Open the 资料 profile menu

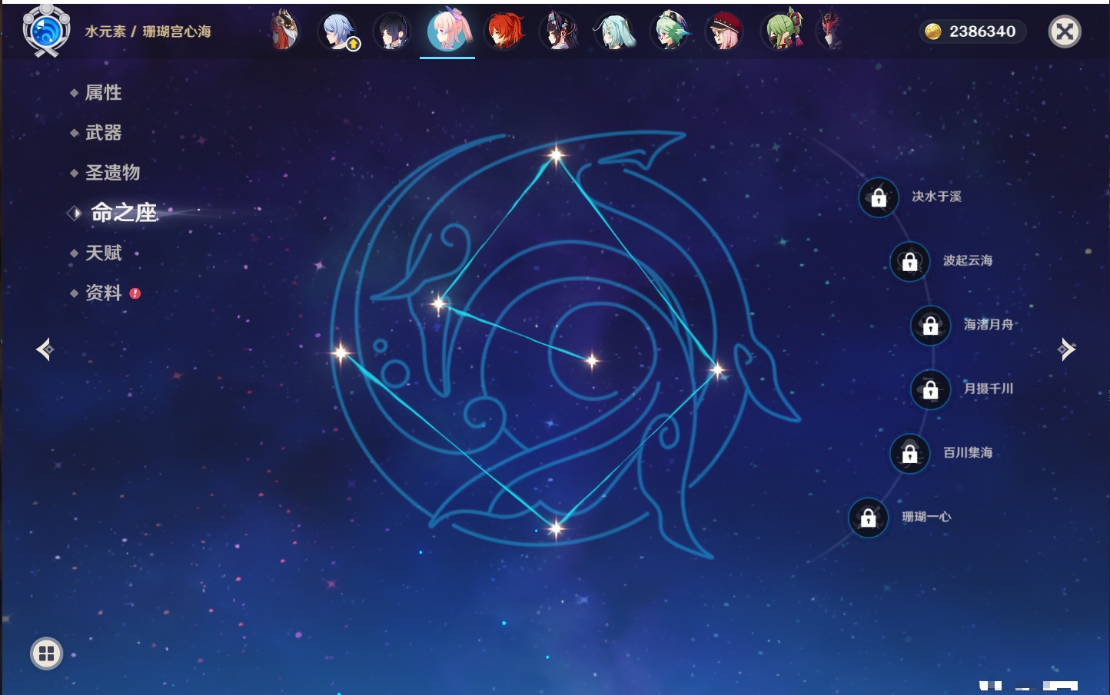[103, 293]
